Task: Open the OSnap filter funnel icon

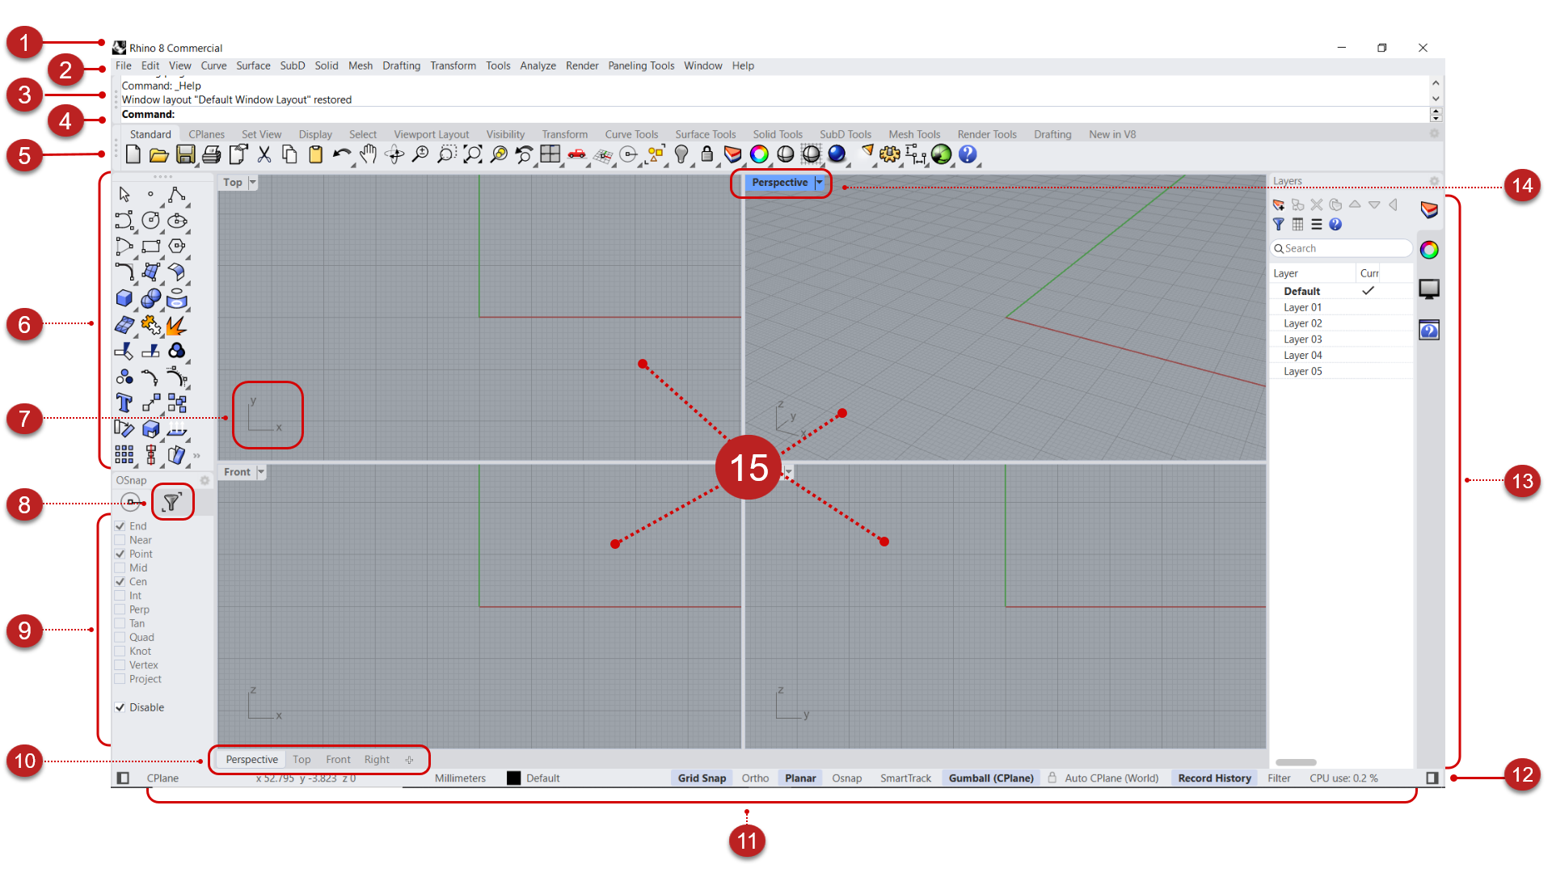Action: click(171, 503)
